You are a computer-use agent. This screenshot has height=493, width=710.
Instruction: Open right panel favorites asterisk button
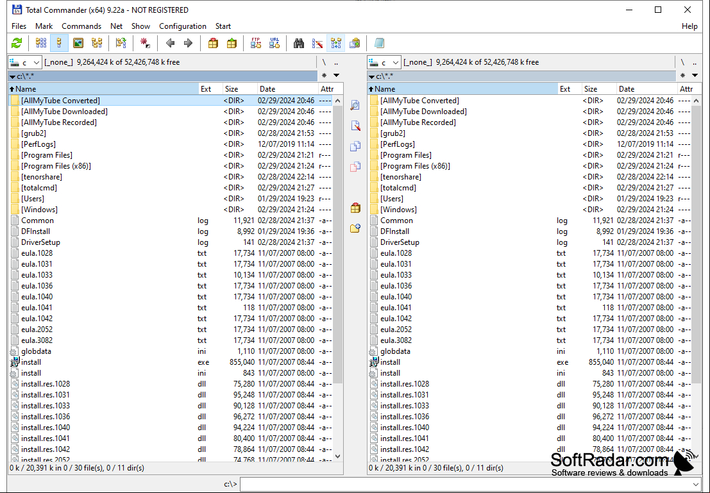click(683, 76)
